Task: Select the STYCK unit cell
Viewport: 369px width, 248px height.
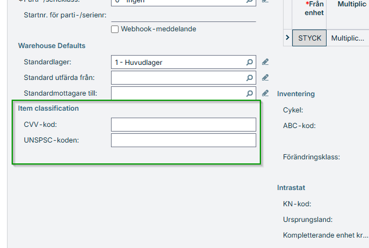Action: (x=309, y=38)
